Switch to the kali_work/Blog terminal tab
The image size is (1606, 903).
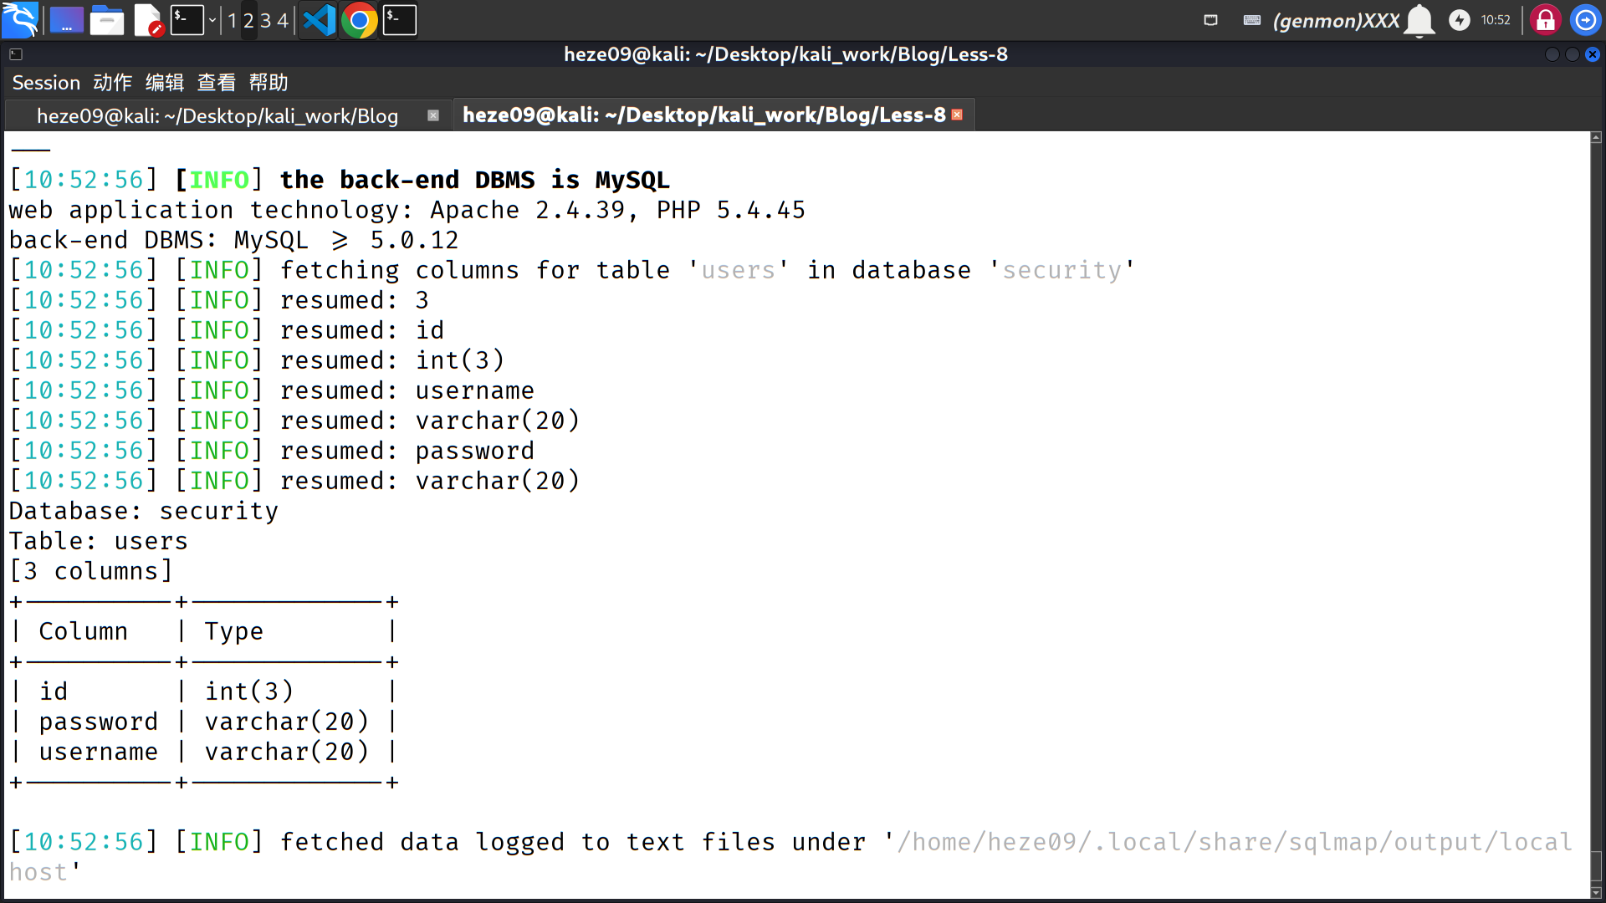point(217,115)
